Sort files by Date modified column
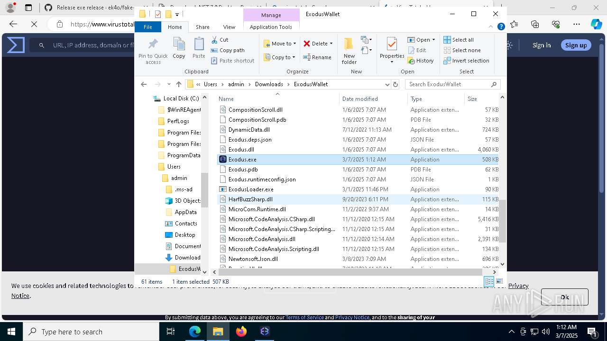This screenshot has width=607, height=341. point(373,99)
